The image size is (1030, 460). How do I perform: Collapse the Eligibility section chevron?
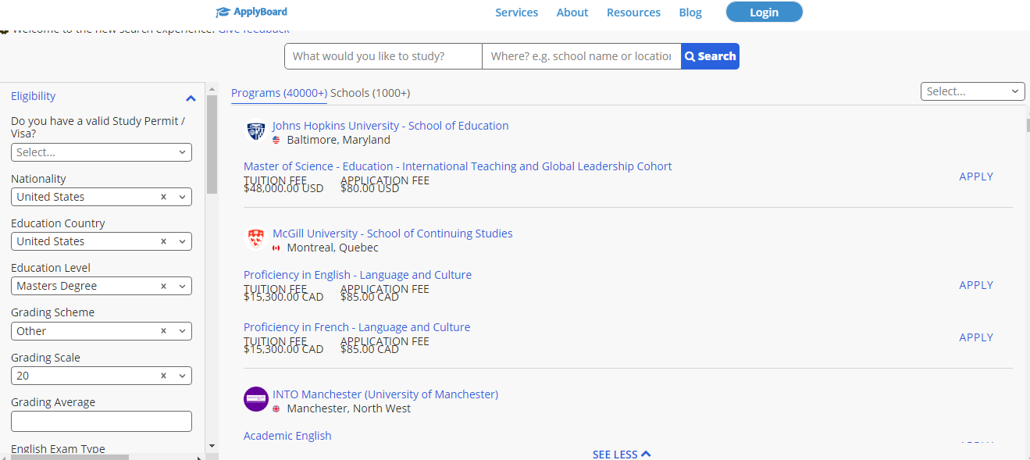(x=191, y=98)
